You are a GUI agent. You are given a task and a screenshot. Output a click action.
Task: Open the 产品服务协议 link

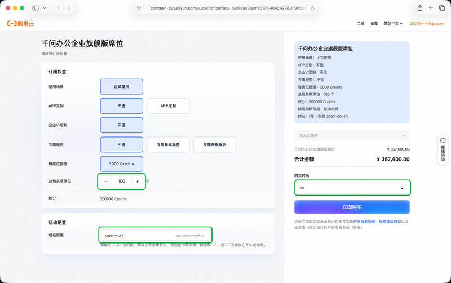pyautogui.click(x=364, y=222)
